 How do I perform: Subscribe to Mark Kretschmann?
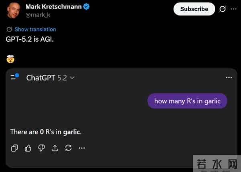click(x=194, y=9)
